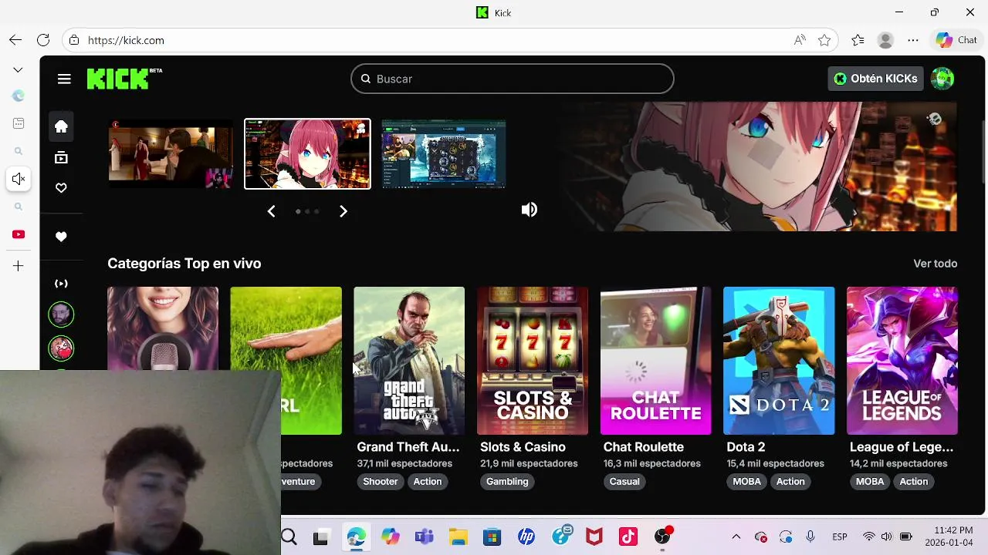This screenshot has height=555, width=988.
Task: Open the Browse icon in Kick sidebar
Action: (61, 158)
